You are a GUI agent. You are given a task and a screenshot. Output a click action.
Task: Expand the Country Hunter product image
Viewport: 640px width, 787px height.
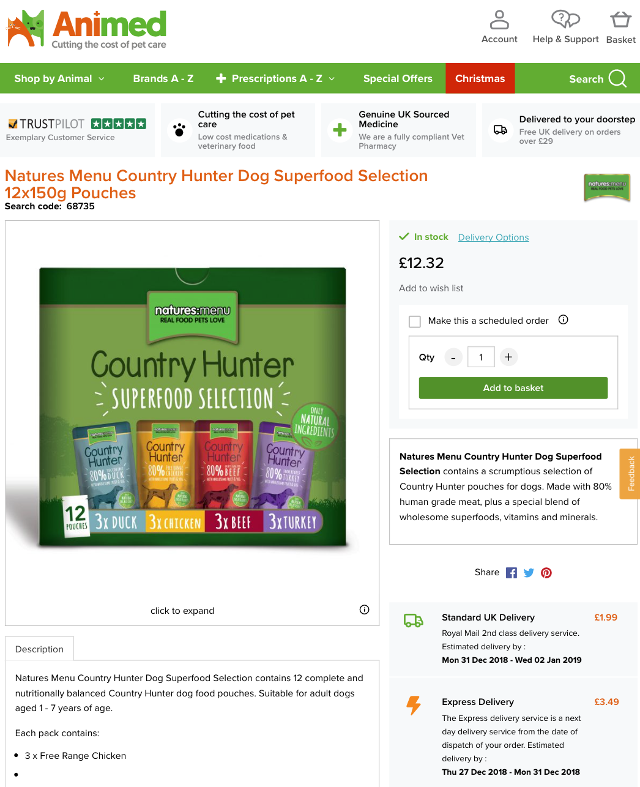(193, 408)
